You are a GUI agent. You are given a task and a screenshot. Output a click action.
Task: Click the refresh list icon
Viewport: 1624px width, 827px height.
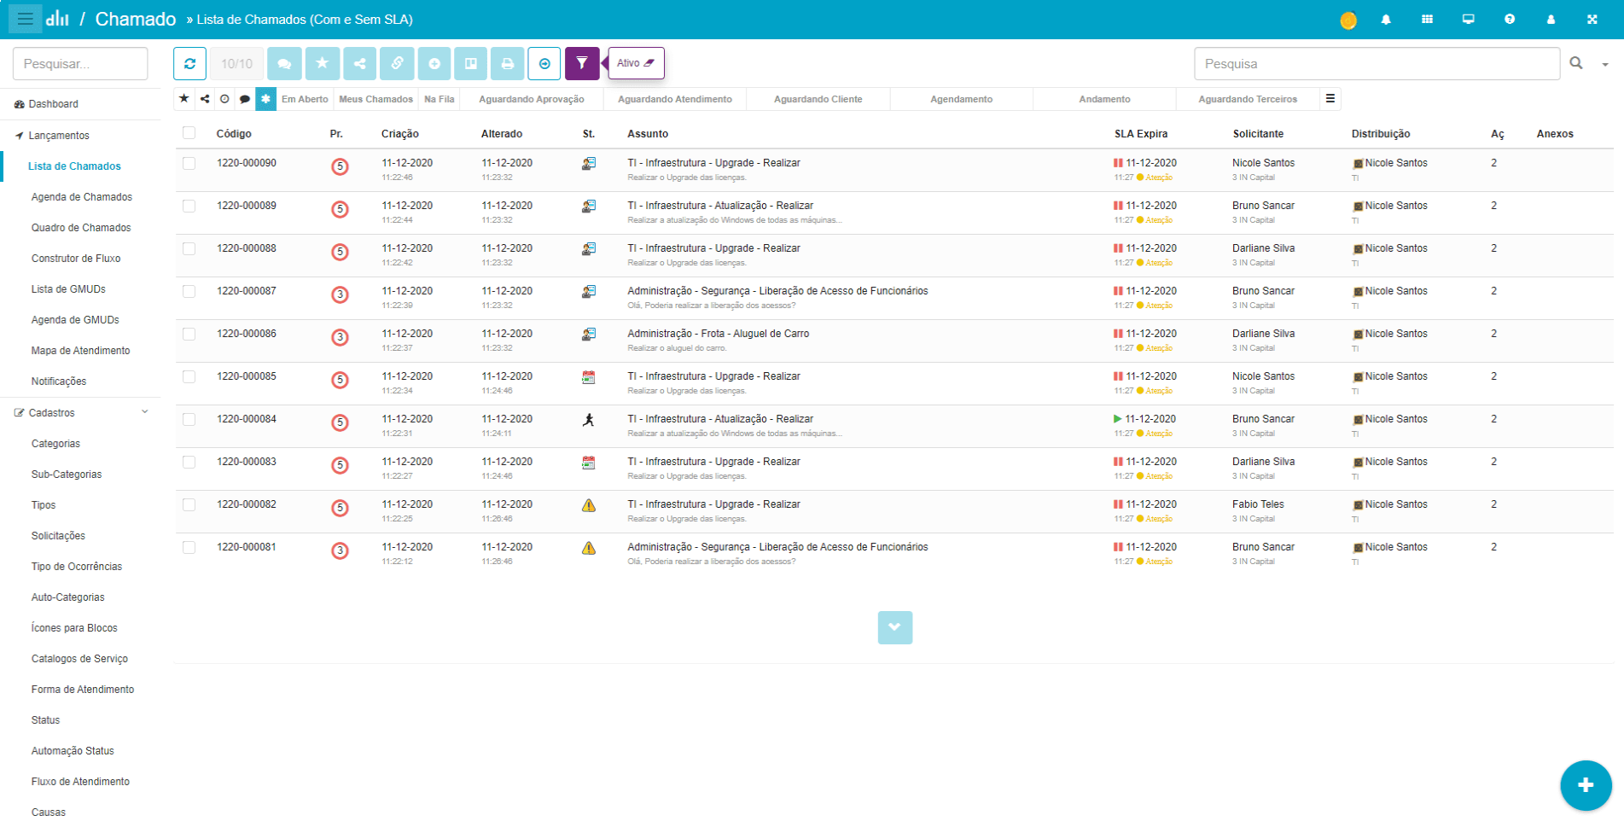pyautogui.click(x=189, y=63)
